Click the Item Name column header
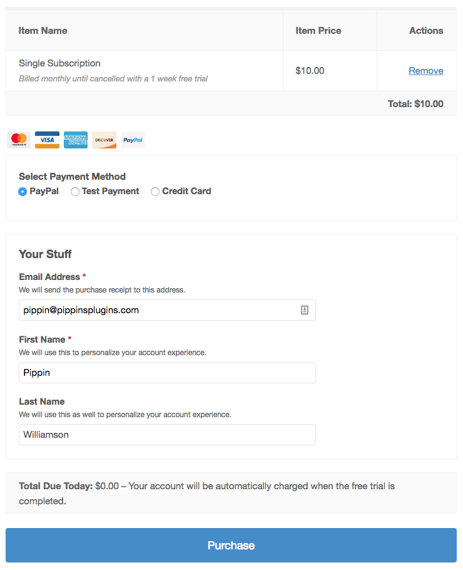The width and height of the screenshot is (463, 570). pyautogui.click(x=43, y=31)
